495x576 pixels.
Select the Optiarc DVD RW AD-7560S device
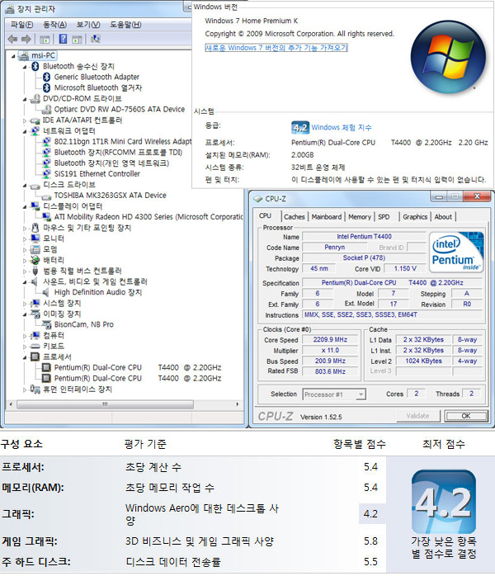(120, 109)
